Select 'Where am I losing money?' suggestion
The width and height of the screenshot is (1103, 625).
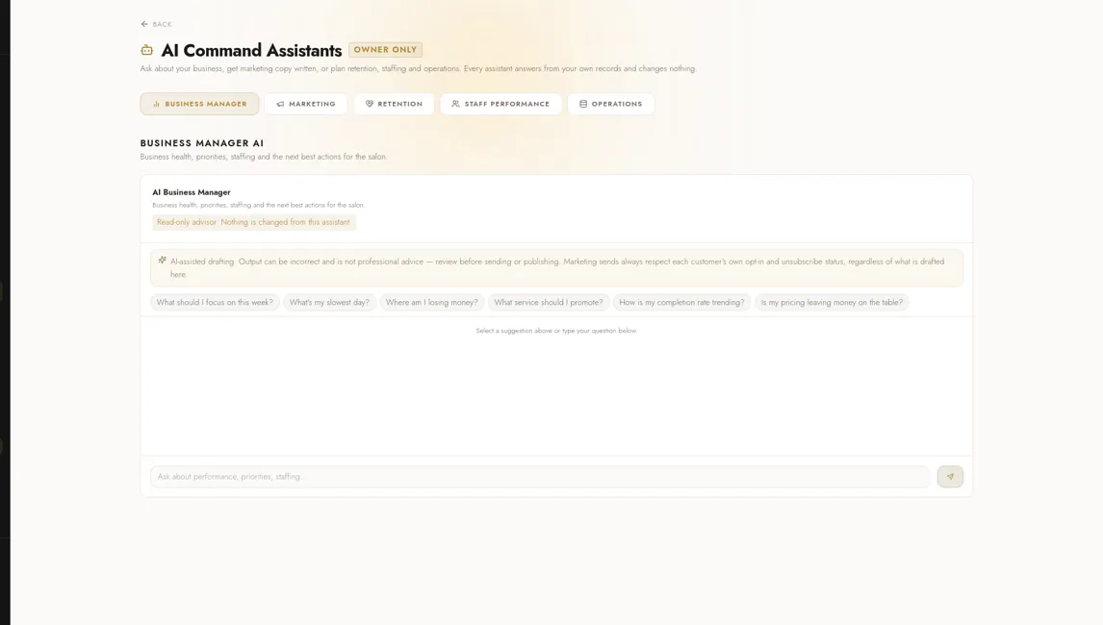click(x=431, y=302)
